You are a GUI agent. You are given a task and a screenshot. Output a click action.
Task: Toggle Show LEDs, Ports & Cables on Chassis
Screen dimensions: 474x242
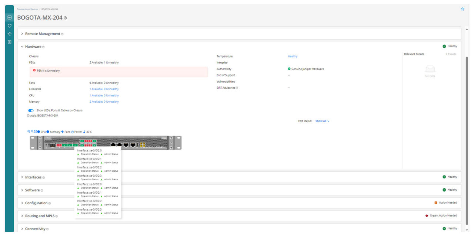click(31, 110)
